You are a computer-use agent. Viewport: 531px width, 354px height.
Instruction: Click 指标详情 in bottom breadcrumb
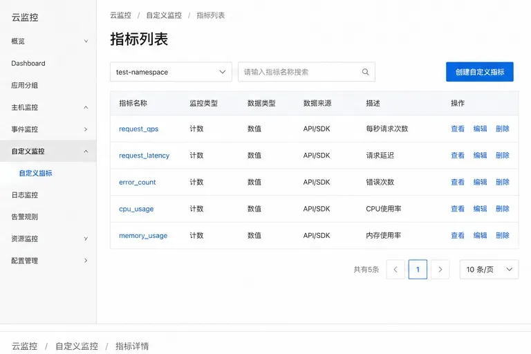(x=132, y=346)
